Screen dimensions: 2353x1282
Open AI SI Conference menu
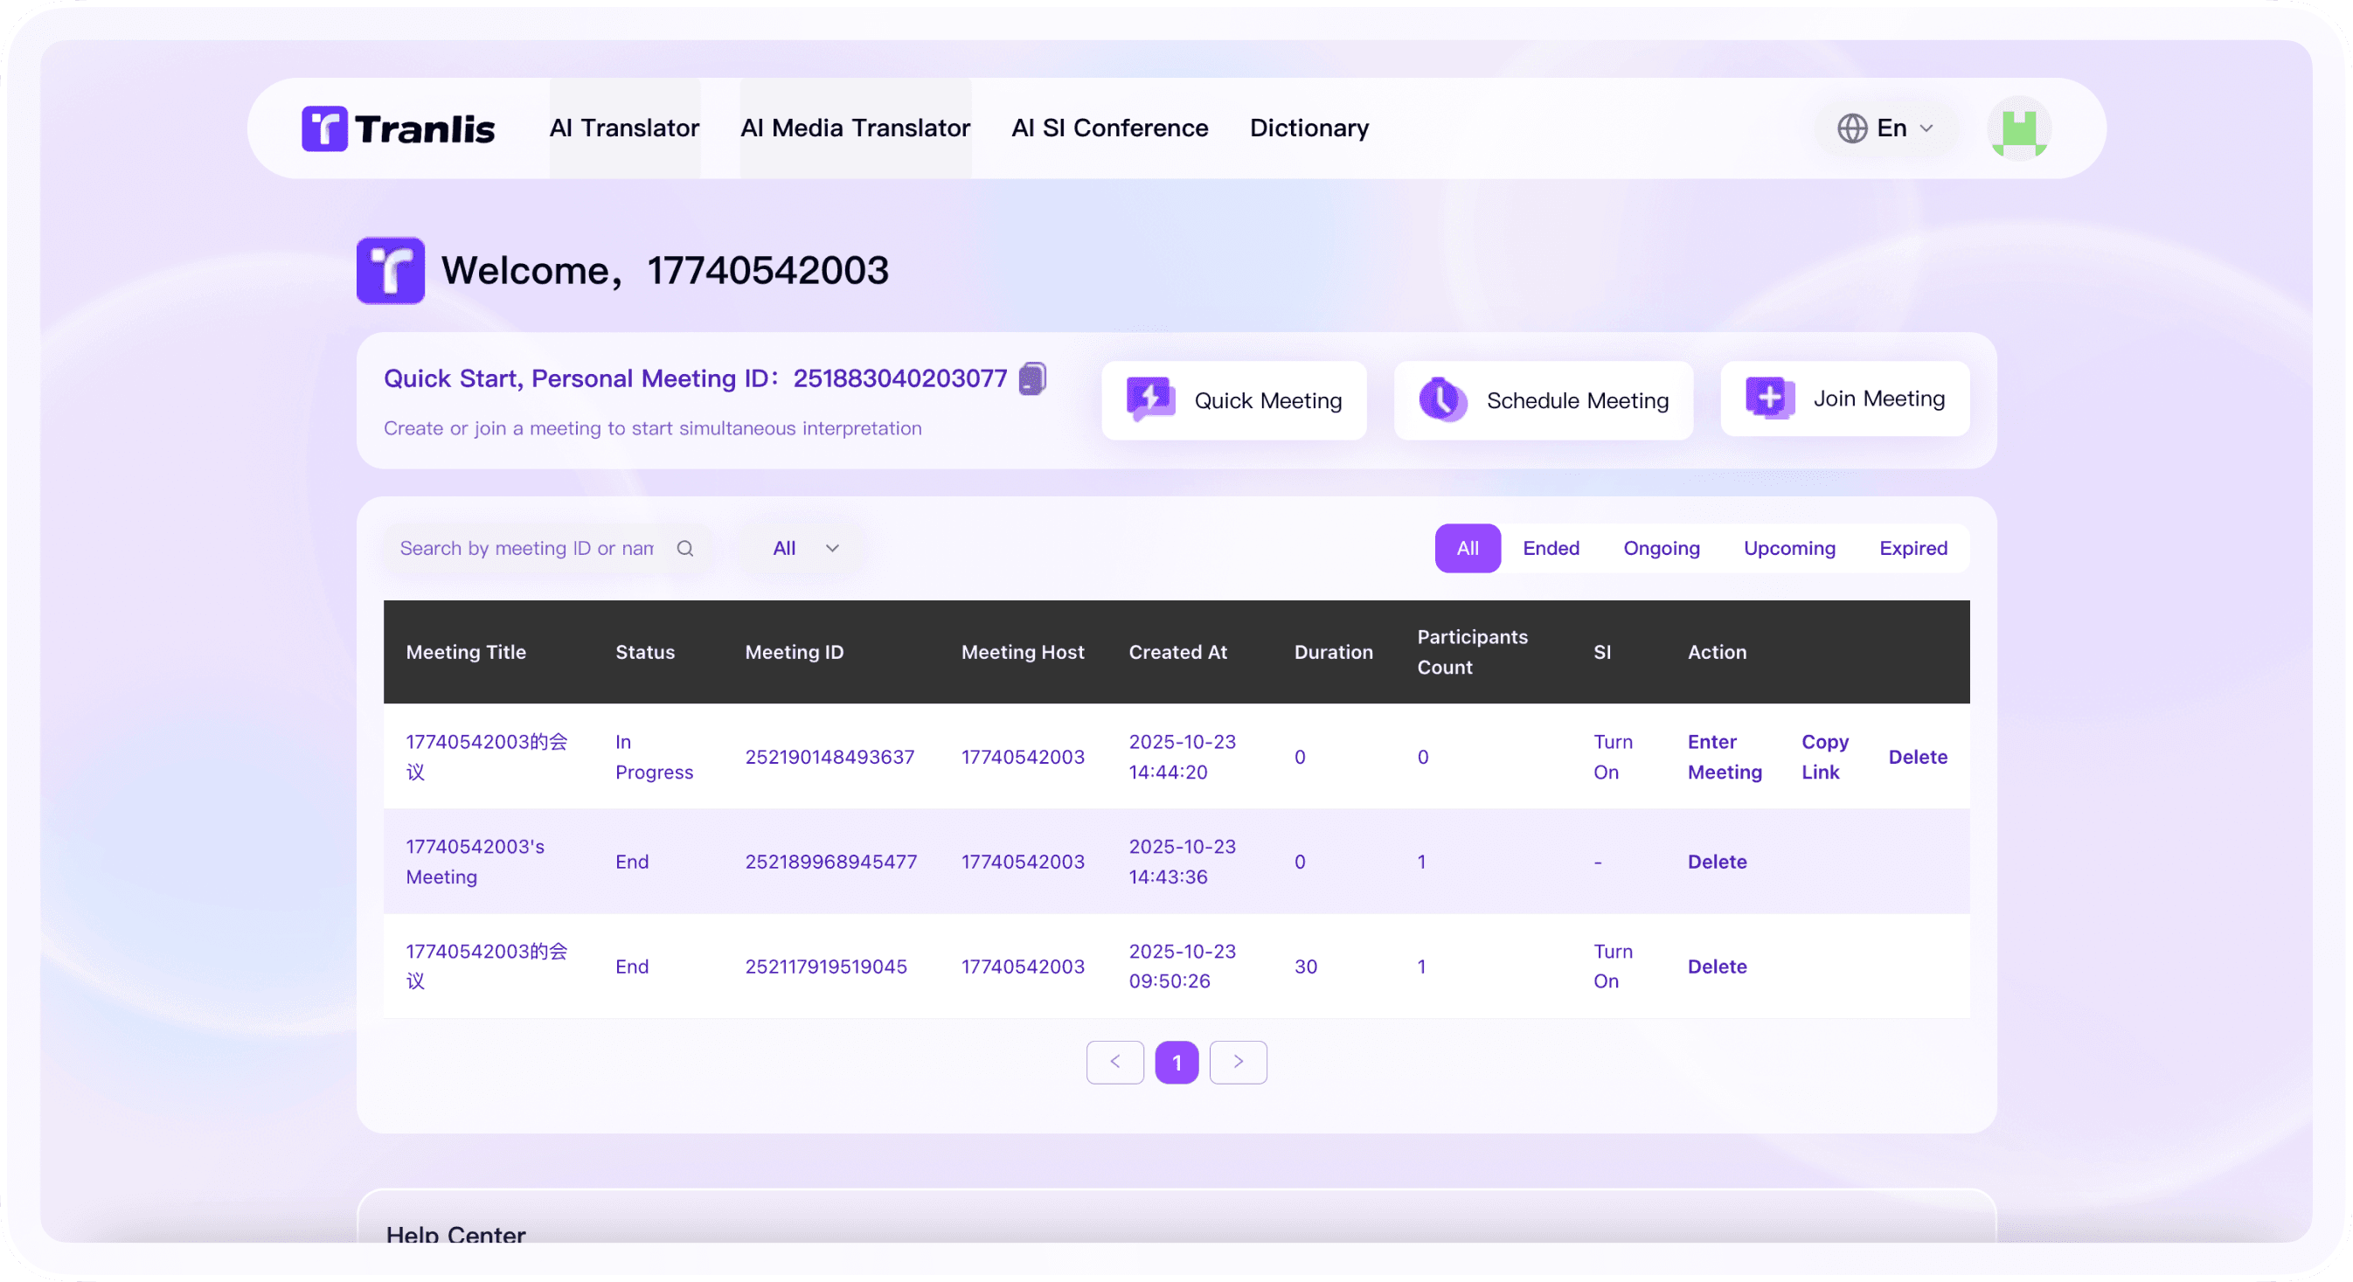[1109, 128]
